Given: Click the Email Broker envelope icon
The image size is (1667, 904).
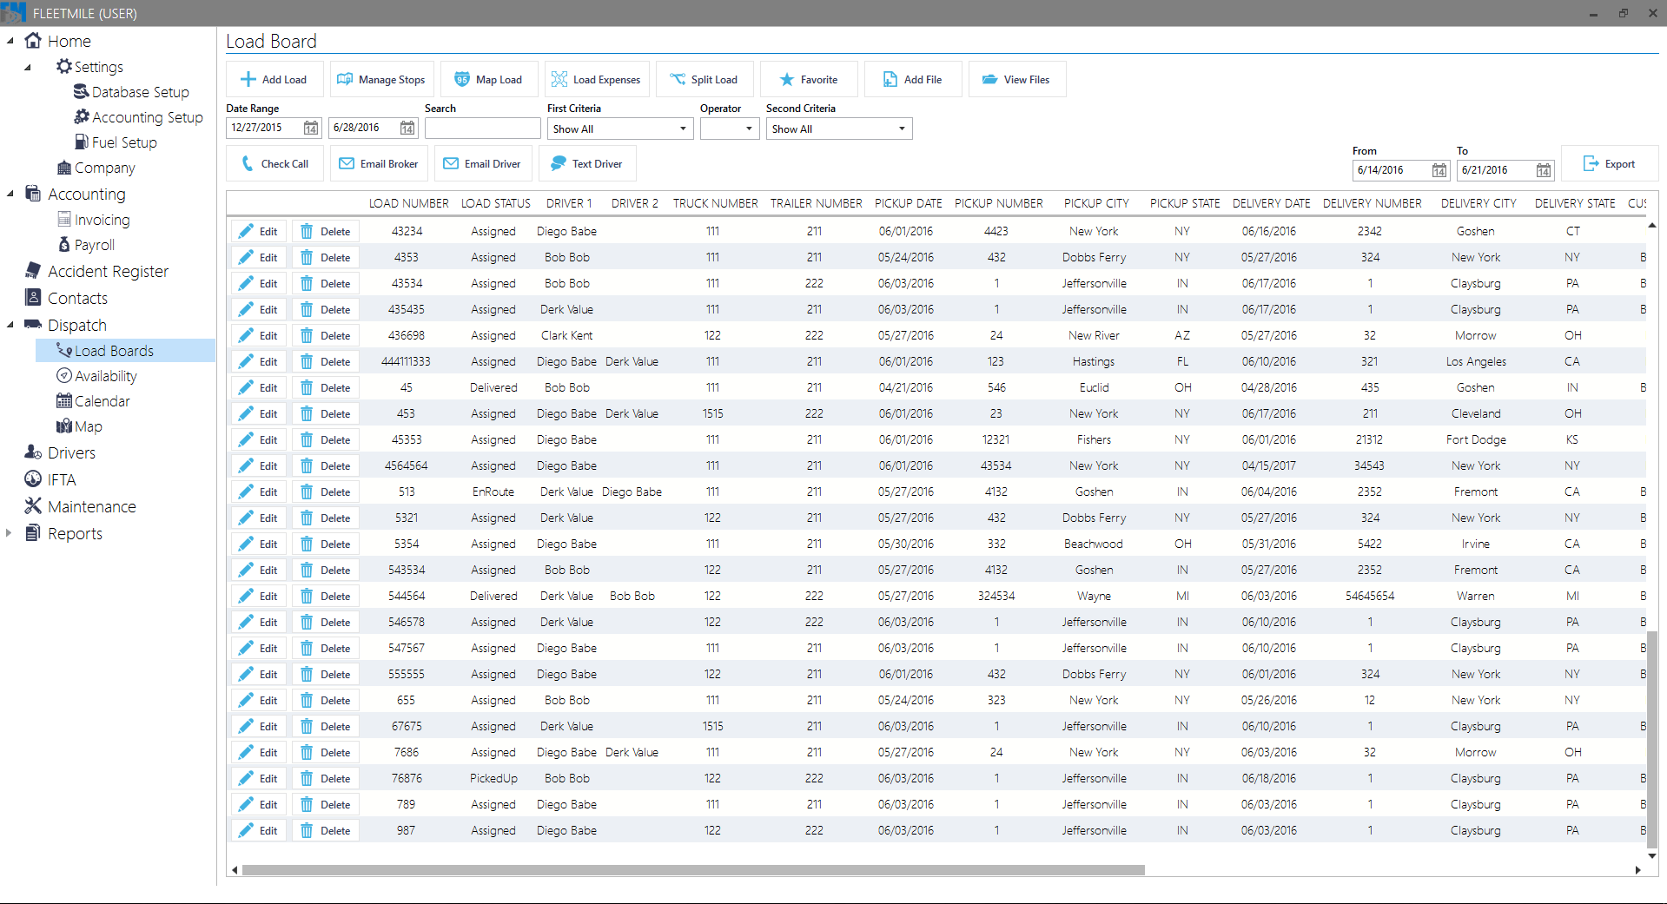Looking at the screenshot, I should tap(347, 163).
